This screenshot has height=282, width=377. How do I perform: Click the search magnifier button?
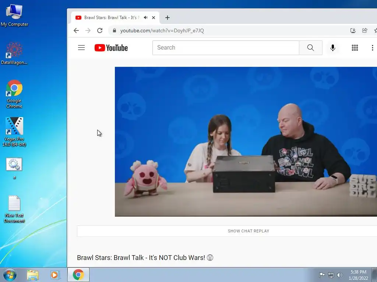(311, 47)
